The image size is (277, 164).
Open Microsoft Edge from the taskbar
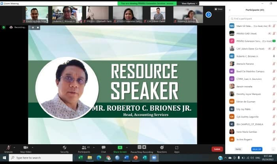pos(99,158)
